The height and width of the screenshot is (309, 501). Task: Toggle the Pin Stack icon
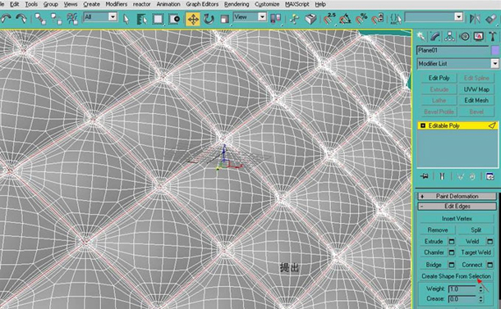click(425, 176)
